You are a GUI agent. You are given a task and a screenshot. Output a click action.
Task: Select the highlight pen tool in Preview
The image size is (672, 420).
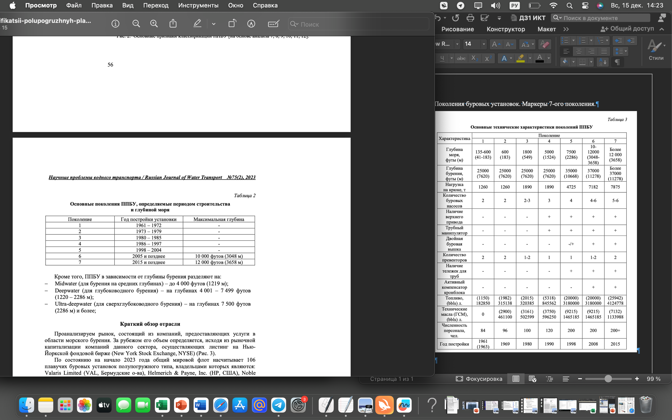(x=197, y=23)
